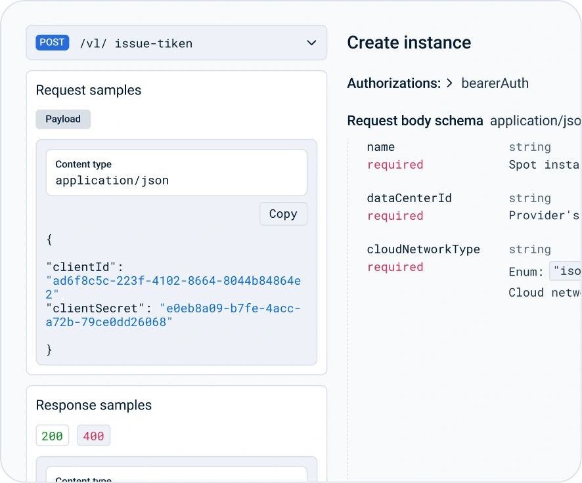
Task: Click the Spot insta description text
Action: click(x=544, y=165)
